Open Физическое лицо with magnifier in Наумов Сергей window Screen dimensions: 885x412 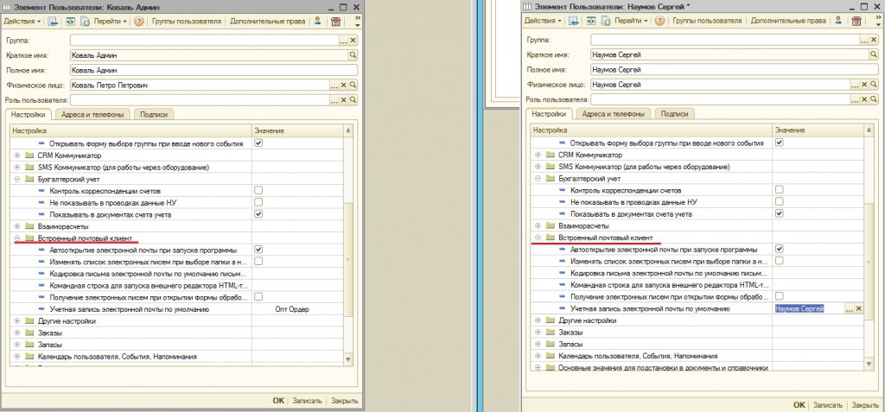874,85
